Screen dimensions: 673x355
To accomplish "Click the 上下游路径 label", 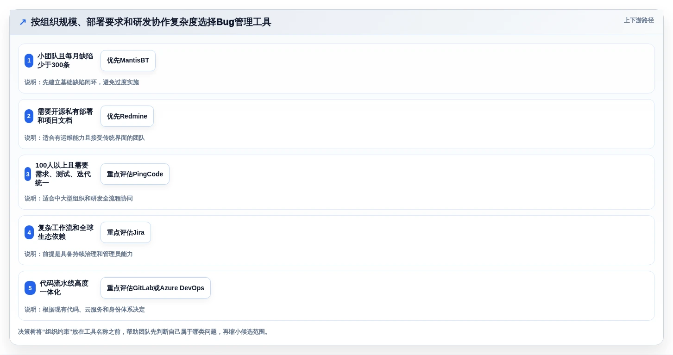I will 639,20.
